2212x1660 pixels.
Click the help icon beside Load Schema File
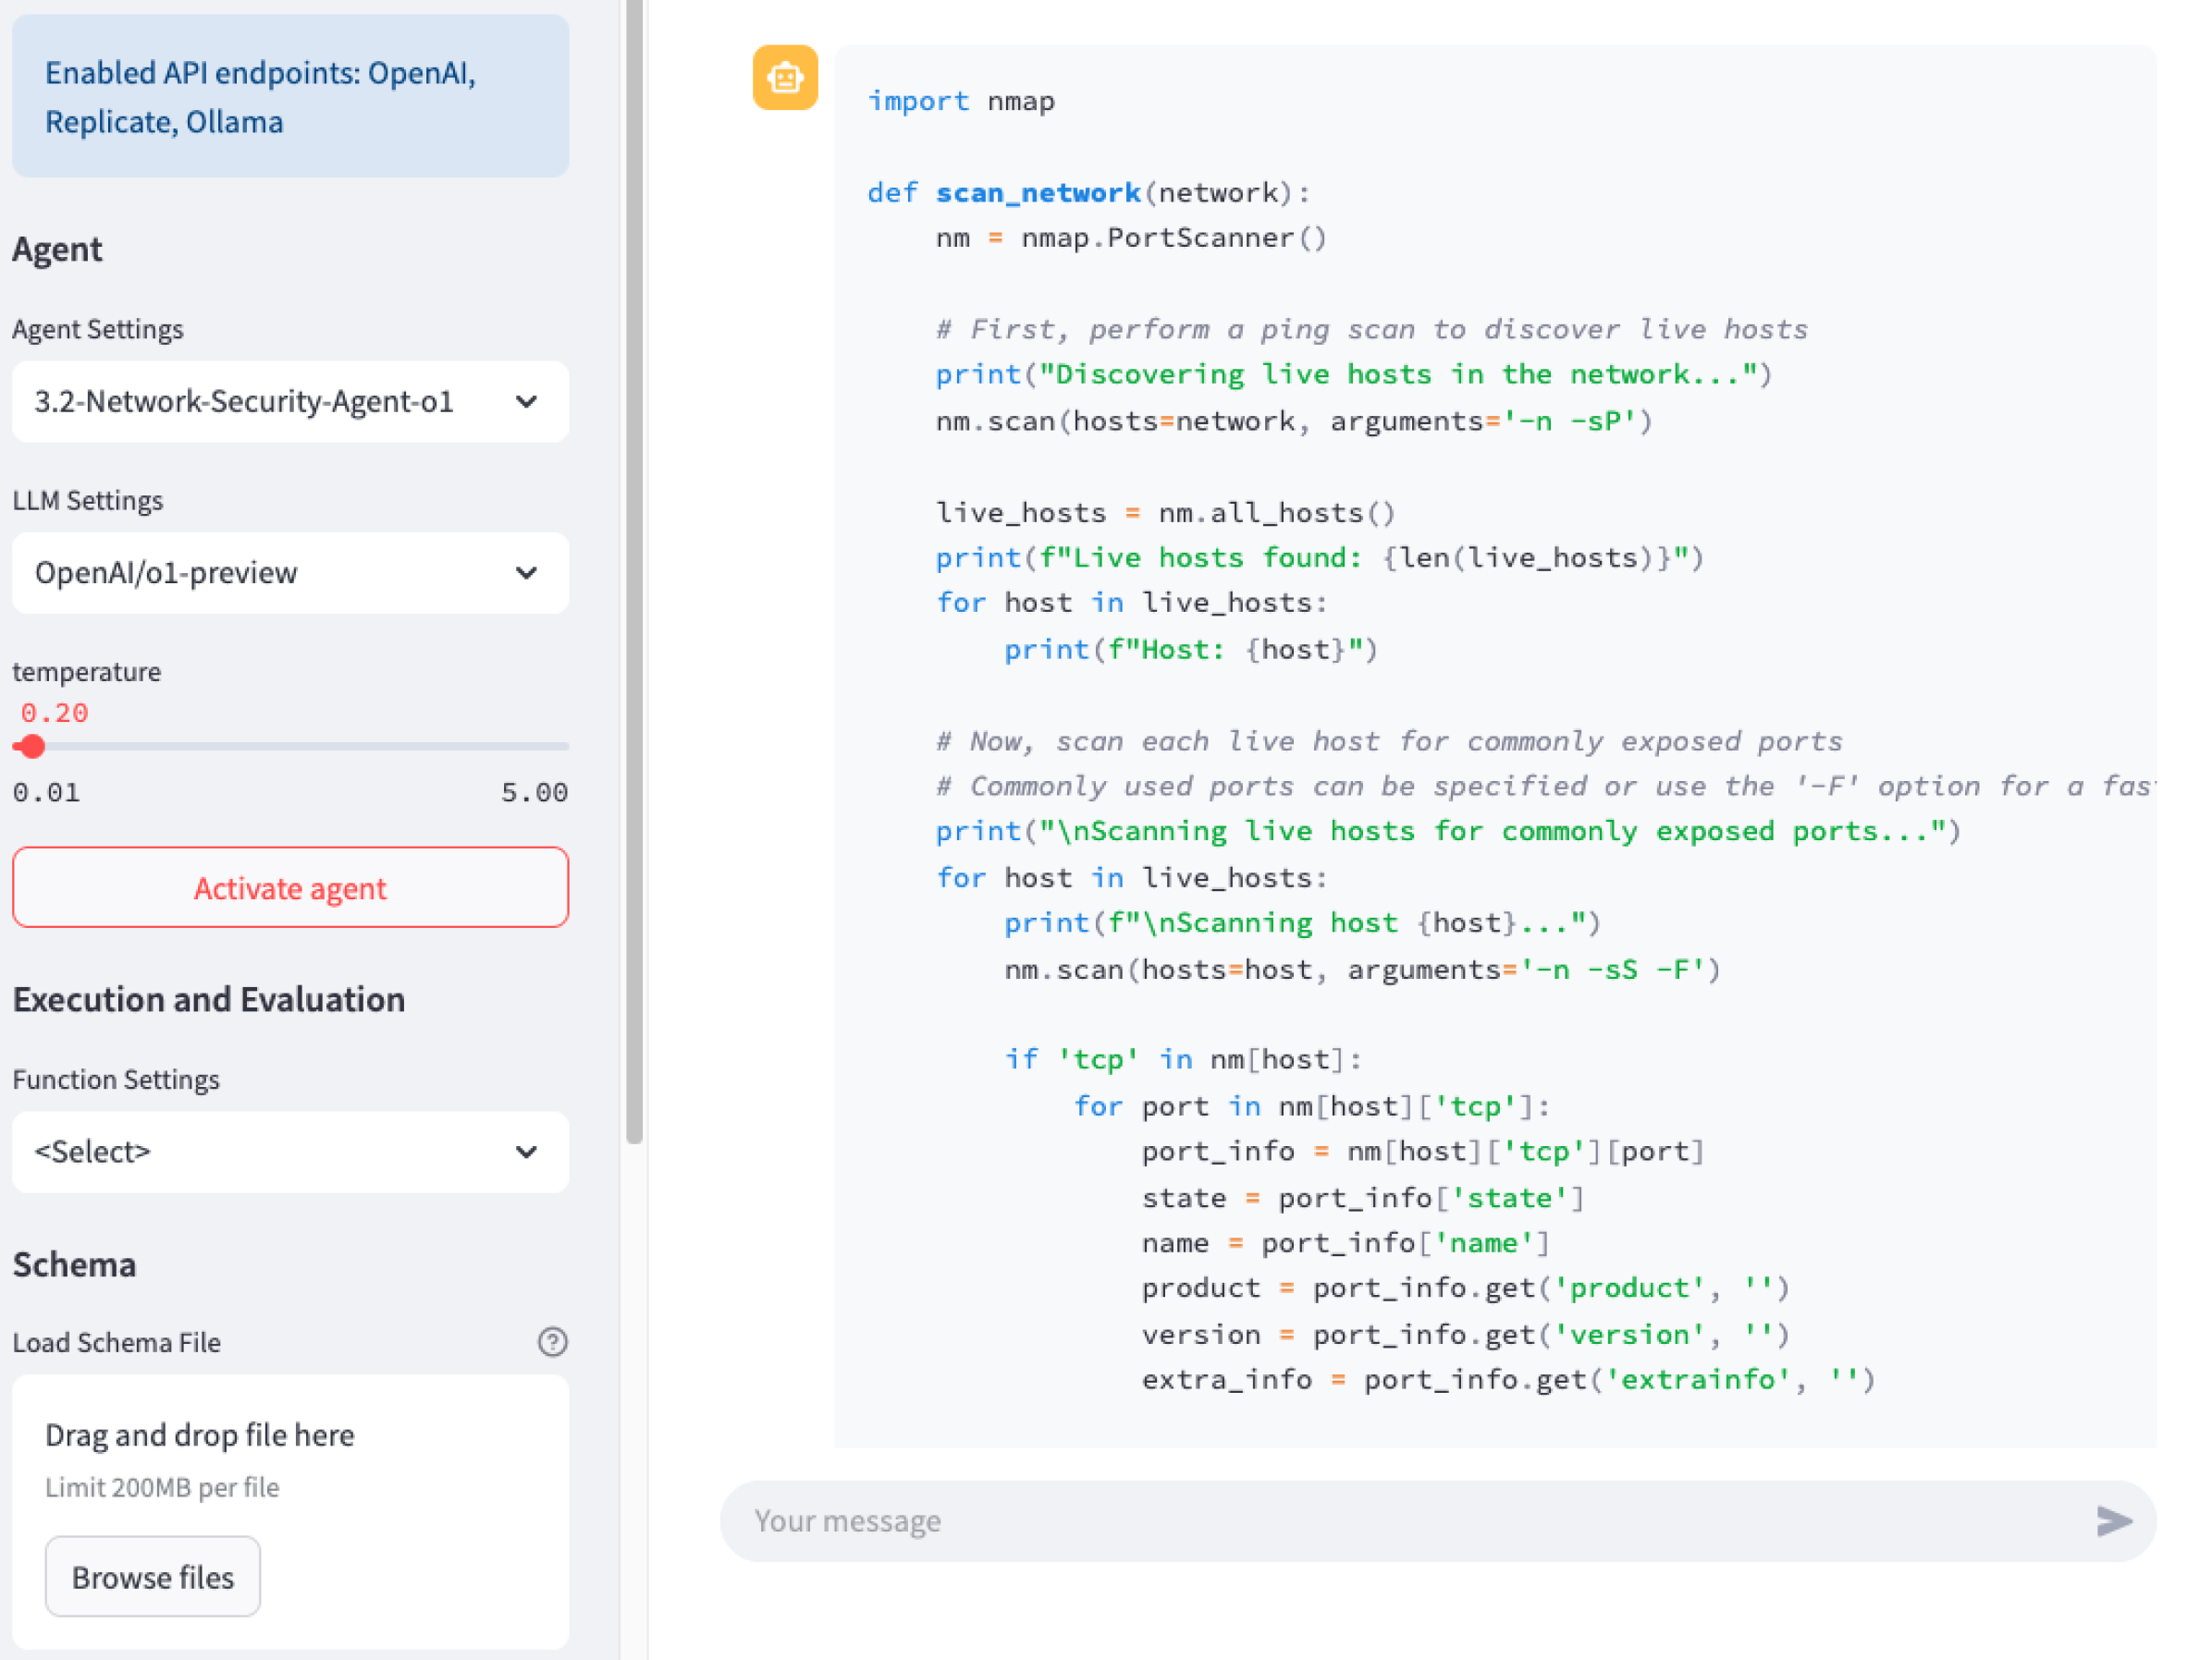[552, 1341]
